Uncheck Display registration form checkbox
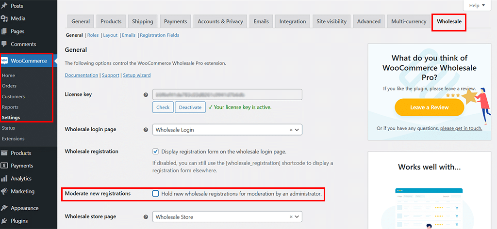This screenshot has width=497, height=229. coord(156,152)
